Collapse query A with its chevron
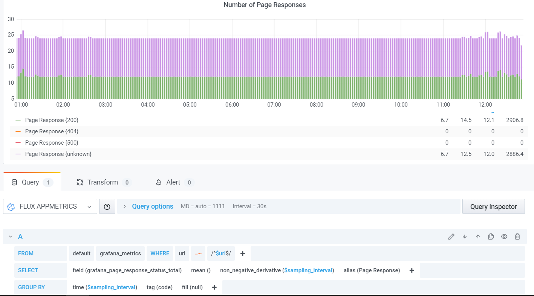The image size is (534, 296). pos(11,236)
